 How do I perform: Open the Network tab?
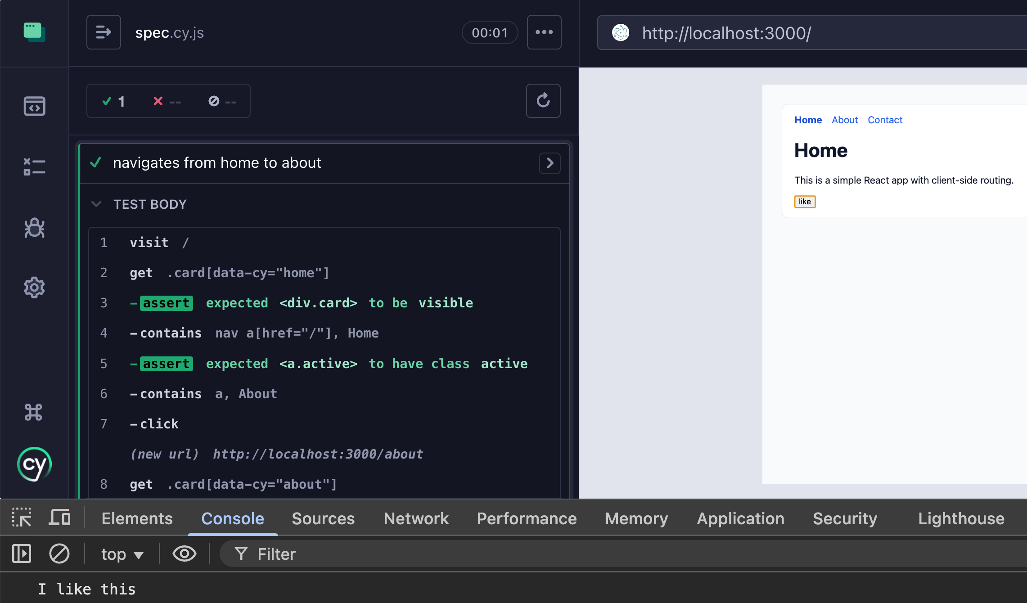416,518
